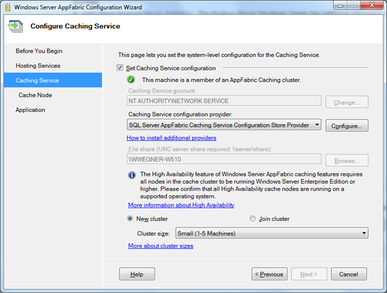Screen dimensions: 387x293
Task: Open the Help button
Action: click(x=137, y=274)
